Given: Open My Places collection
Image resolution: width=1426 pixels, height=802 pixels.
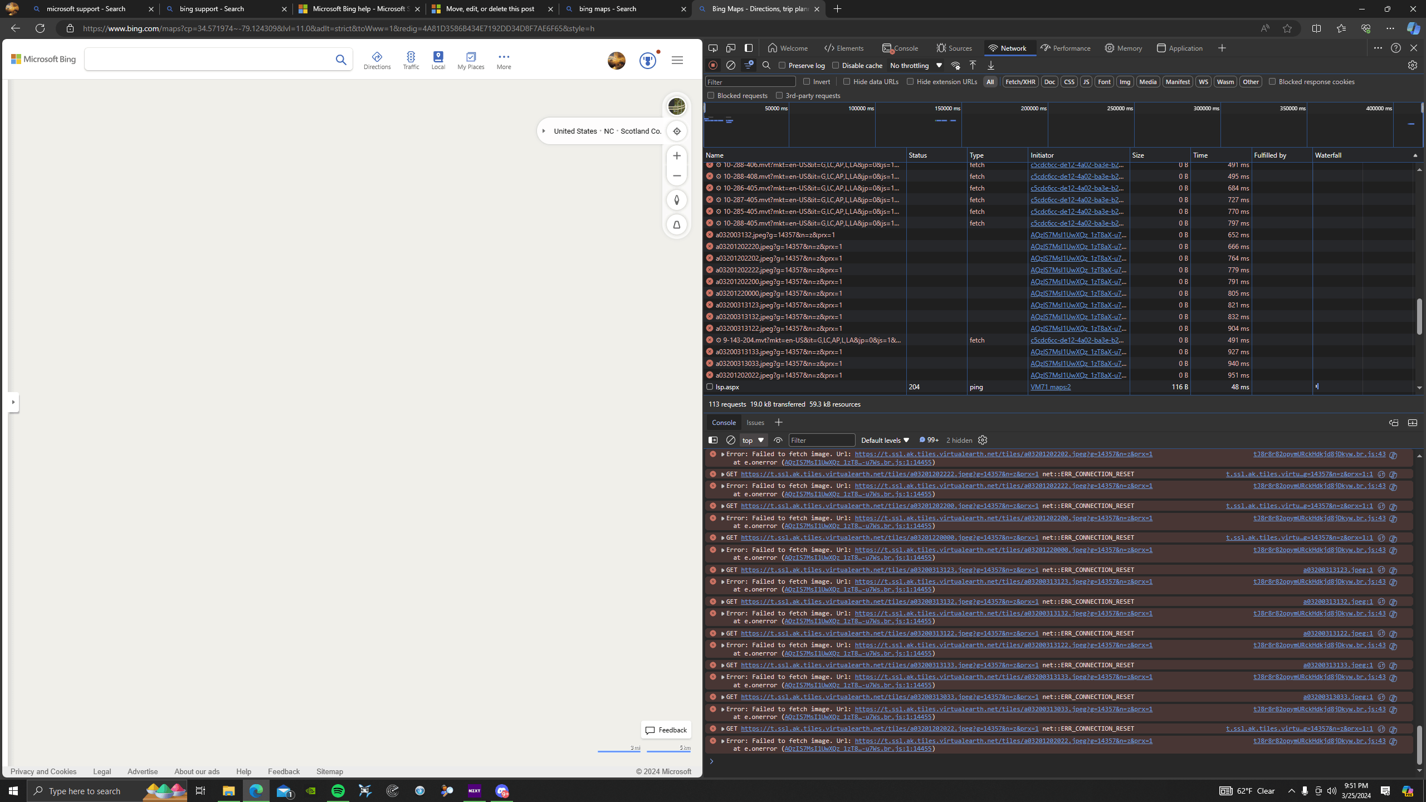Looking at the screenshot, I should tap(471, 60).
